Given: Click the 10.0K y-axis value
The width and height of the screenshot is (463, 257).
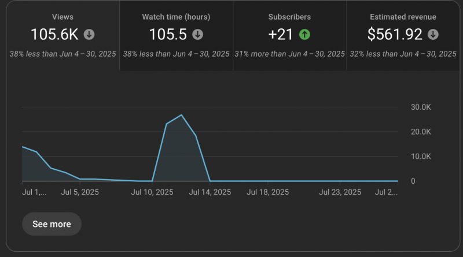Looking at the screenshot, I should 421,157.
